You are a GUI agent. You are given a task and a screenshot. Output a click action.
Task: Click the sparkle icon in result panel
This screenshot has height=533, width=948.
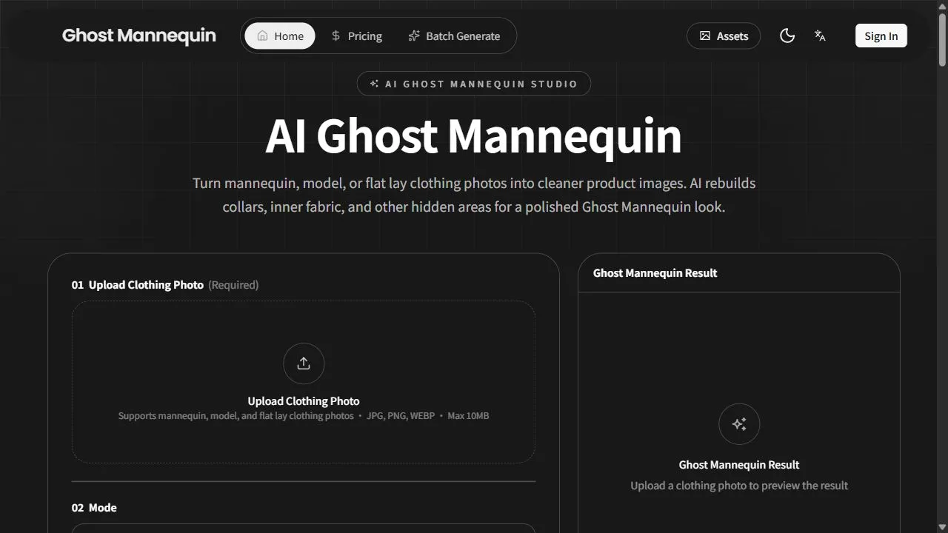[739, 424]
